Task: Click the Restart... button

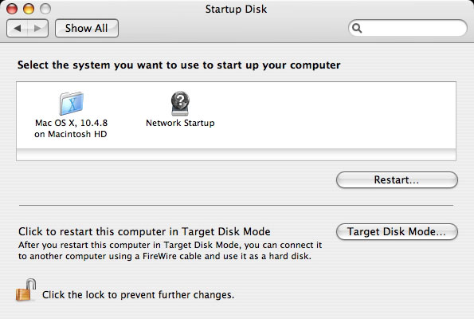Action: [397, 179]
